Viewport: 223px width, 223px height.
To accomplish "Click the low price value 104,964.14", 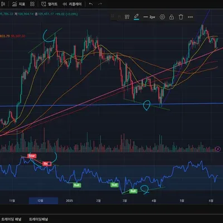I will pyautogui.click(x=26, y=14).
